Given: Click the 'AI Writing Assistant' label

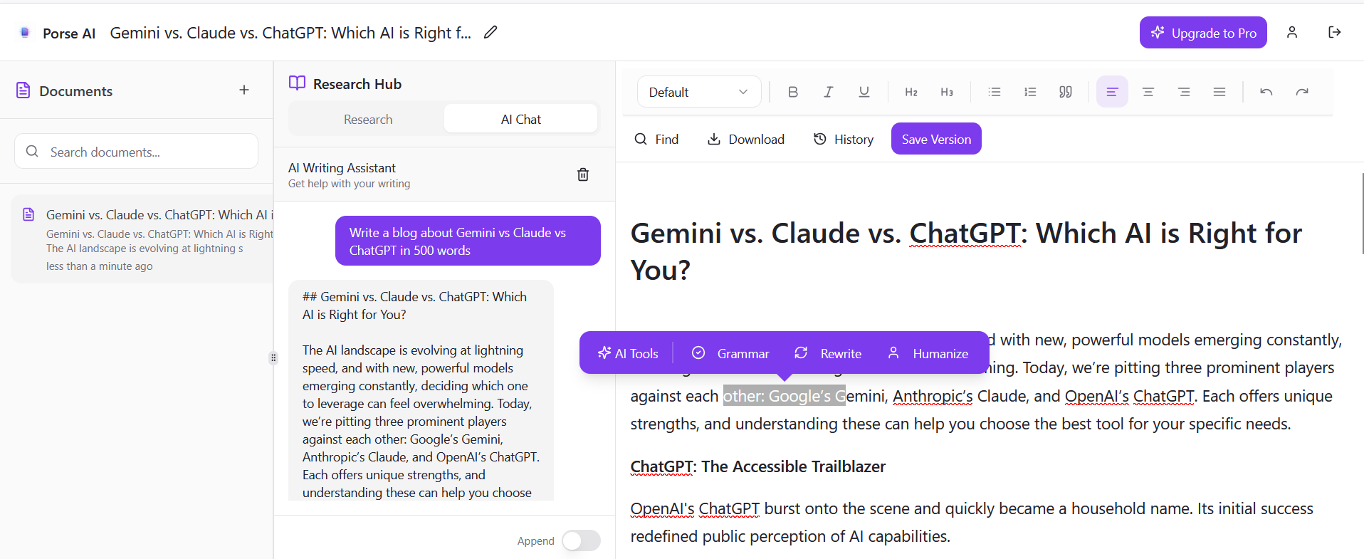Looking at the screenshot, I should click(342, 167).
